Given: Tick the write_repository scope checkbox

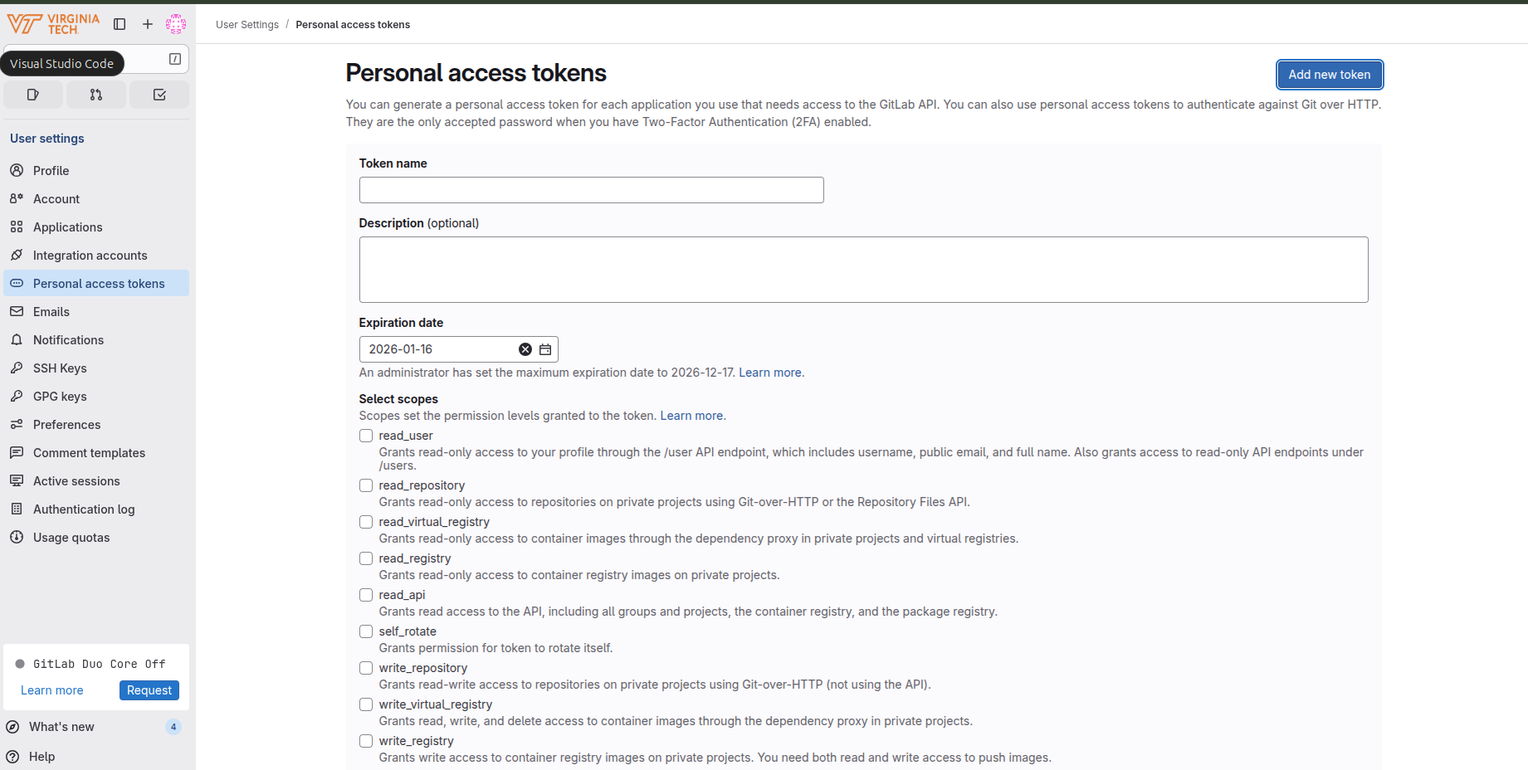Looking at the screenshot, I should point(366,668).
